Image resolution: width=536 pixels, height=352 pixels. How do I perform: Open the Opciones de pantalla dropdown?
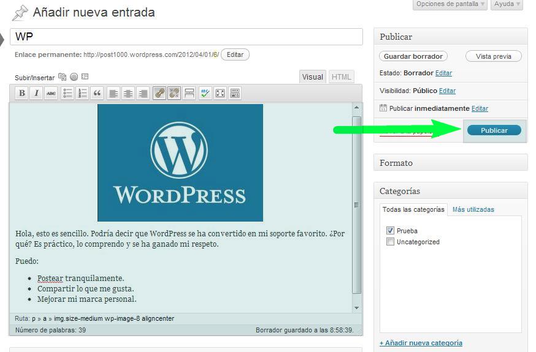(450, 4)
